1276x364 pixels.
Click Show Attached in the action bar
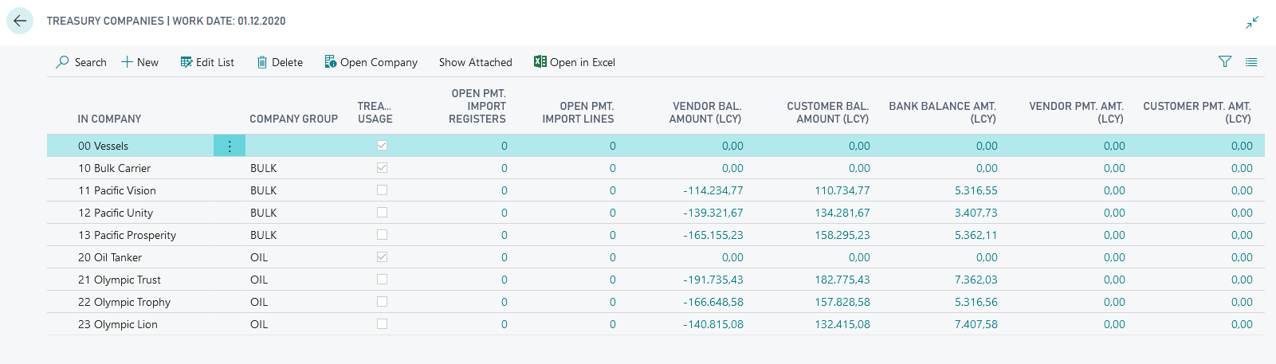pyautogui.click(x=475, y=62)
